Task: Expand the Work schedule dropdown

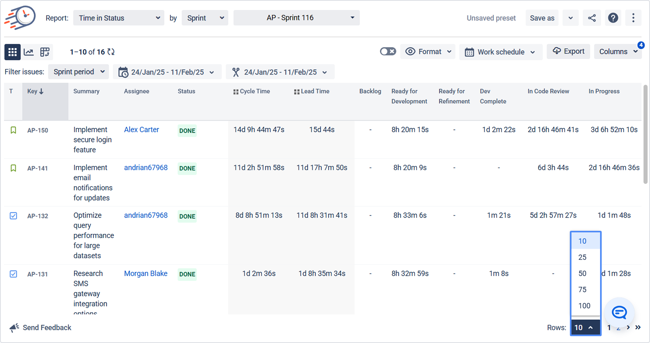Action: point(501,52)
